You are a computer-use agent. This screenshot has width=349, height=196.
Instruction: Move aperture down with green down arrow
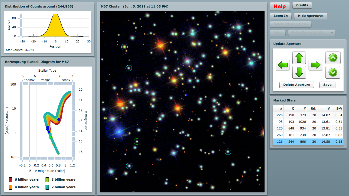point(299,73)
